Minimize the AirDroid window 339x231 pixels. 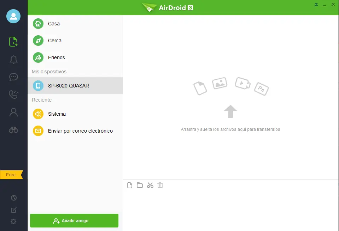tap(324, 5)
